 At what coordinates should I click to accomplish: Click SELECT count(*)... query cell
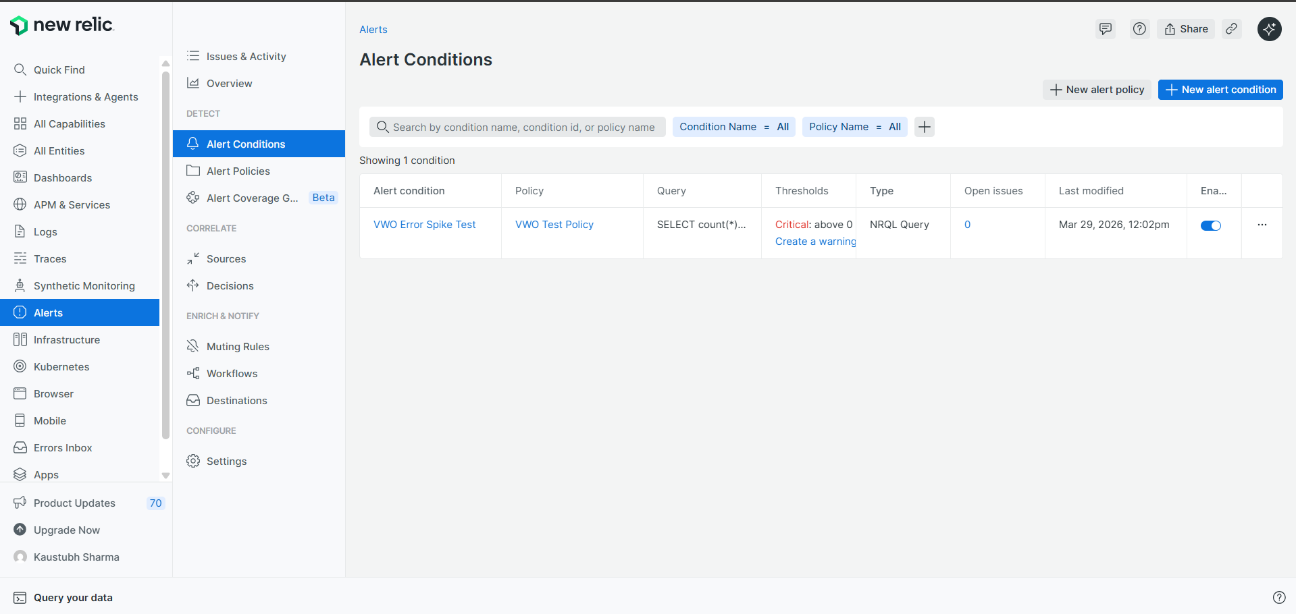click(702, 225)
